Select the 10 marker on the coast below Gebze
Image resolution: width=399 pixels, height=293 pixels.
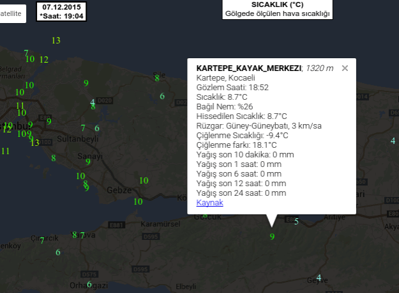139,202
